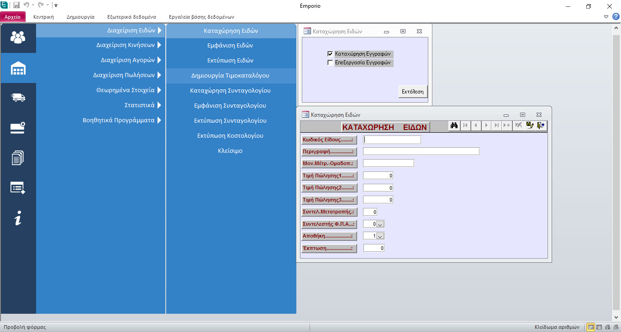Select the warehouse icon in sidebar

coord(18,68)
